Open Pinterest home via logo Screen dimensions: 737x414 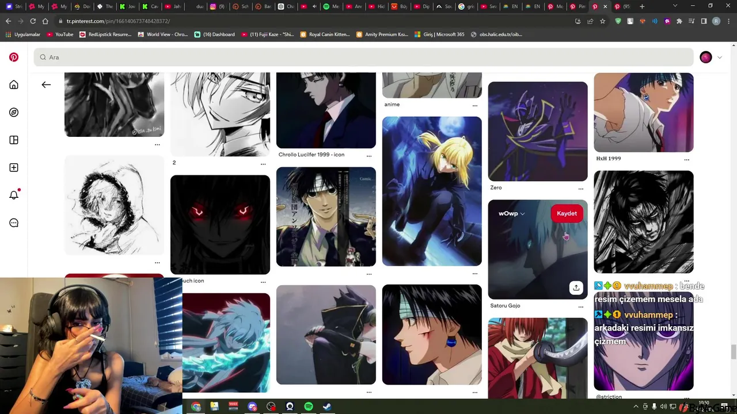14,57
